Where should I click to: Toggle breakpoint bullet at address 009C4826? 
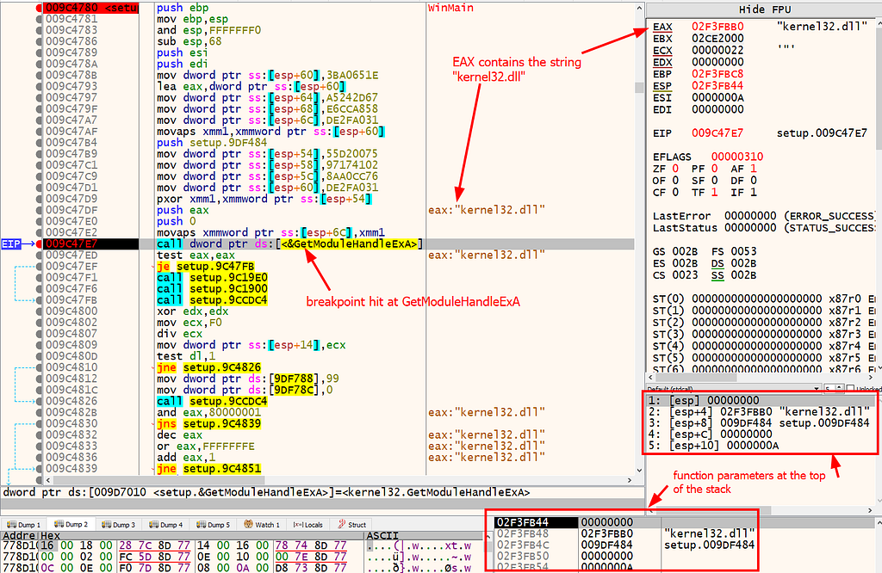coord(39,401)
